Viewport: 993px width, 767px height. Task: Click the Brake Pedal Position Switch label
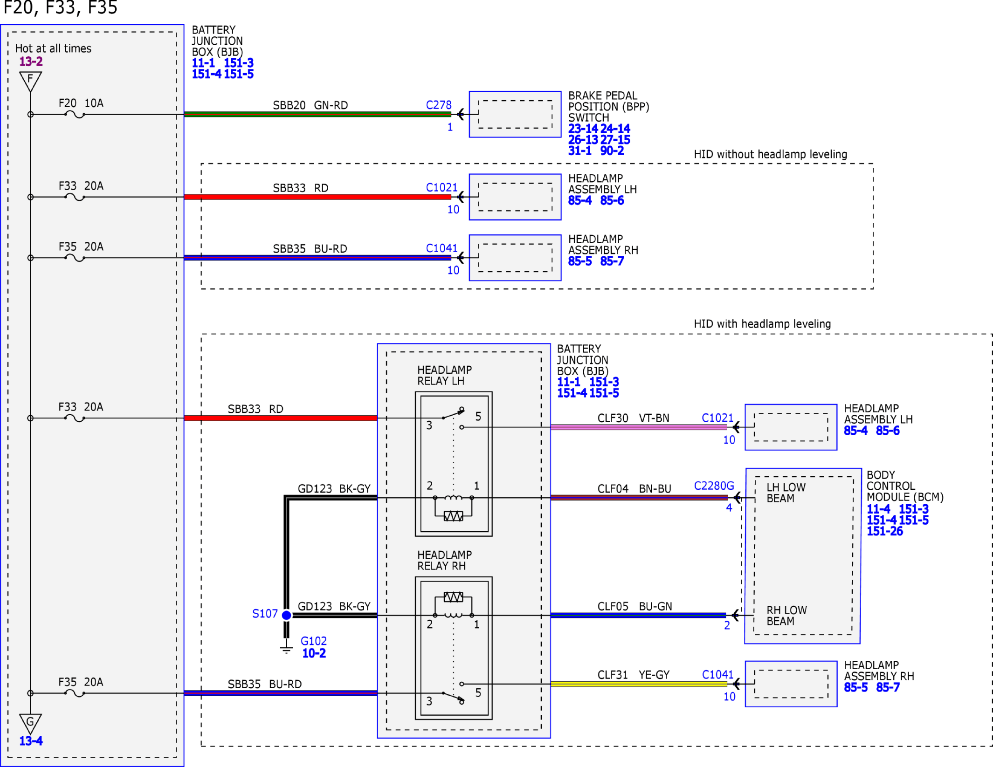point(608,107)
